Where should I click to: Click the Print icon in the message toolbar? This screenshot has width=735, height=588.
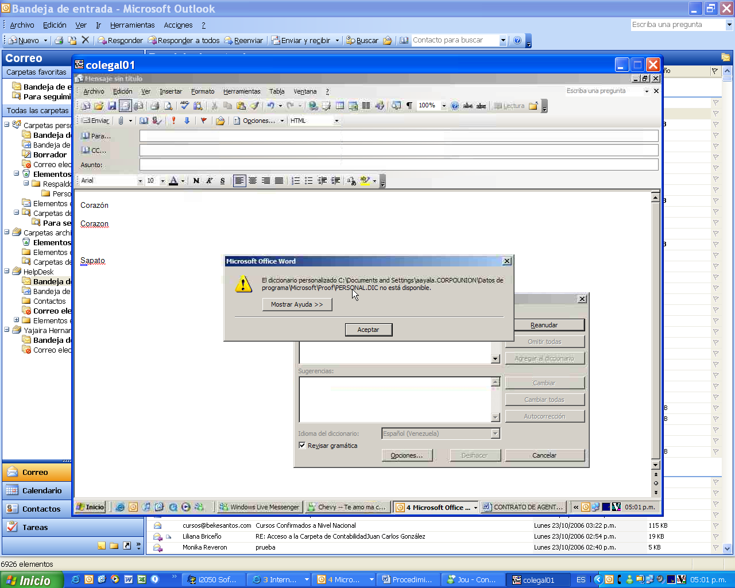[154, 106]
